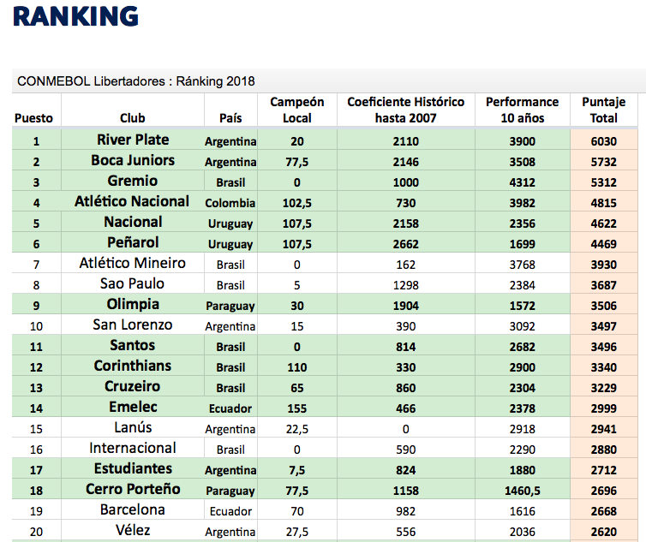Click the Cerro Porteño club name
Image resolution: width=646 pixels, height=542 pixels.
[133, 489]
